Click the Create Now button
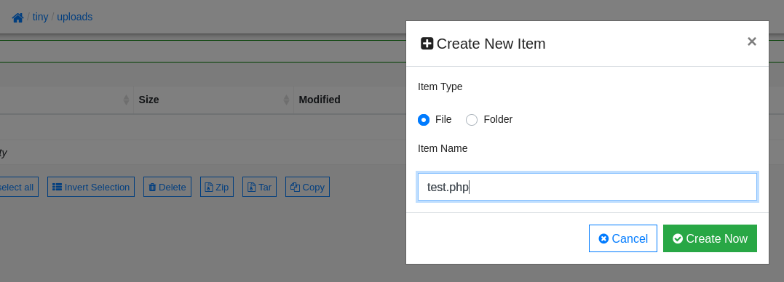 710,238
